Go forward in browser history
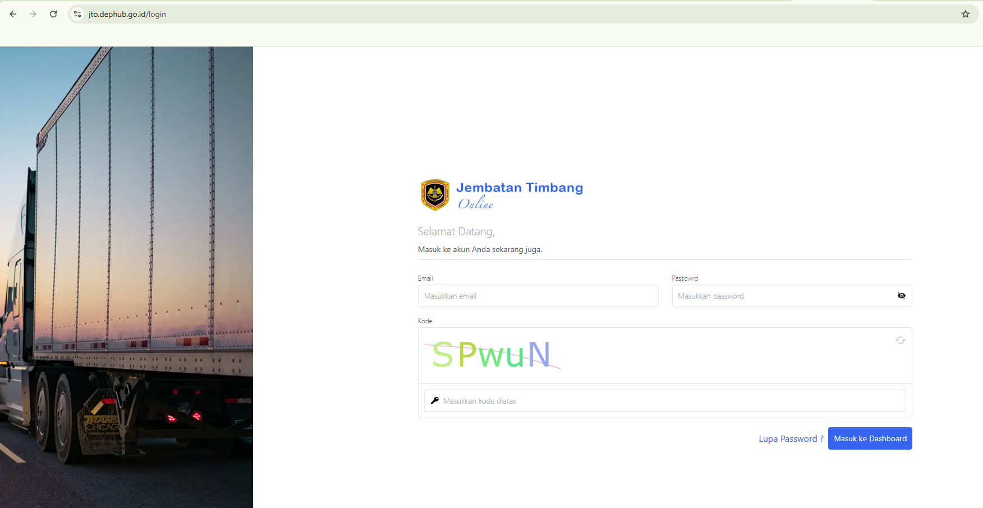Image resolution: width=983 pixels, height=508 pixels. 33,14
